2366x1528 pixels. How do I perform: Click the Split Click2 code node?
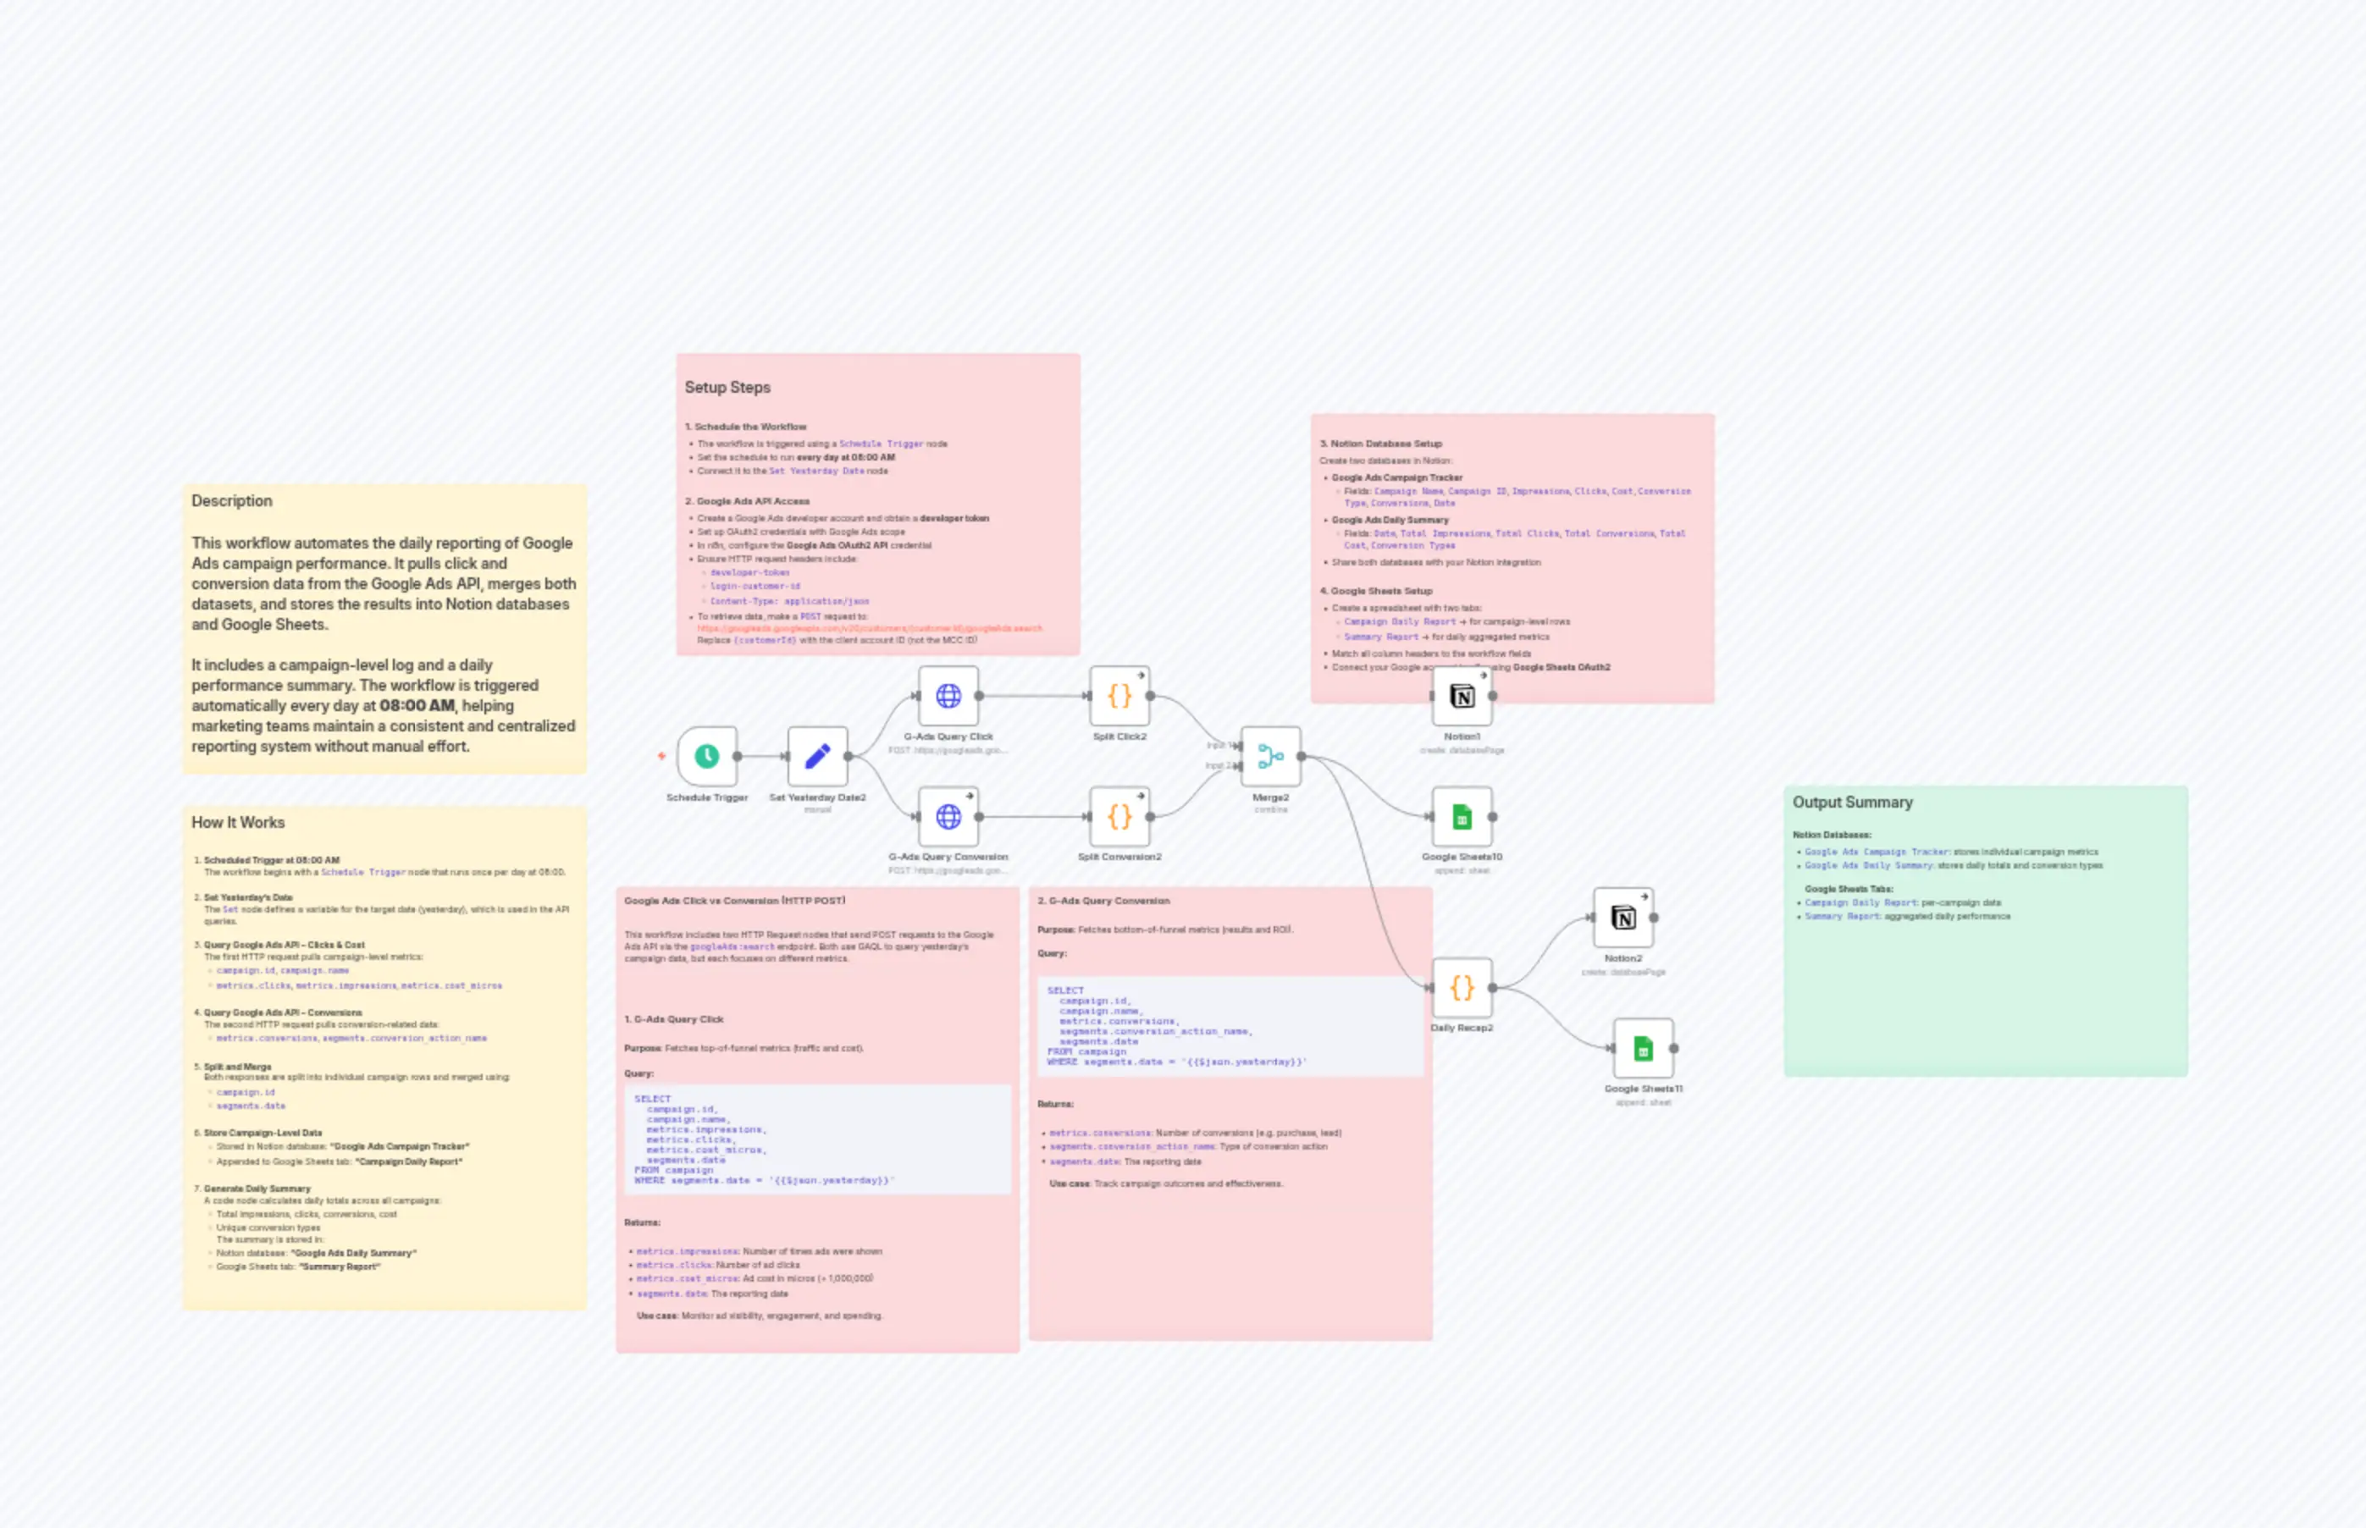click(x=1119, y=696)
